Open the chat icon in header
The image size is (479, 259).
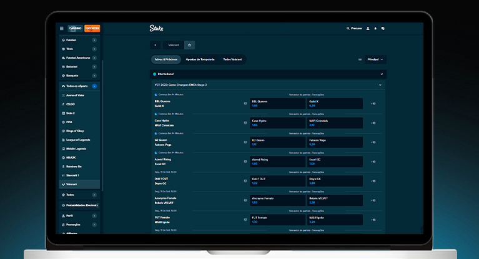383,29
